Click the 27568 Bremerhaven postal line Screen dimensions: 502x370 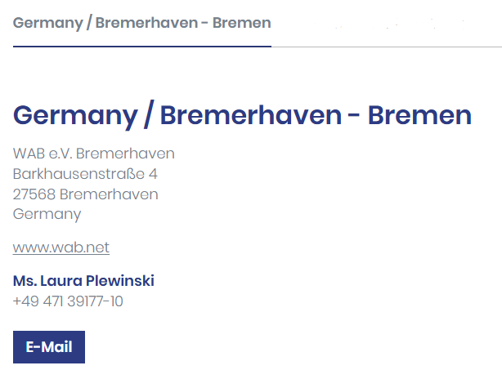[x=86, y=194]
